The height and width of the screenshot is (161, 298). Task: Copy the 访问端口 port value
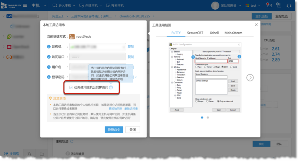pyautogui.click(x=131, y=57)
